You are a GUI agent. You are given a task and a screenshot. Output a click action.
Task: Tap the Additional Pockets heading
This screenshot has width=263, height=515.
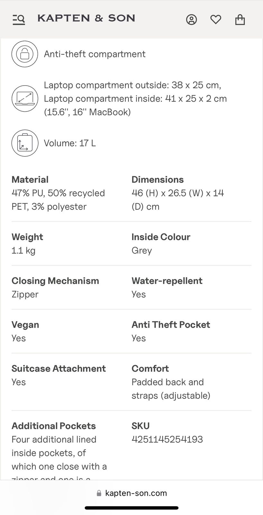(54, 426)
